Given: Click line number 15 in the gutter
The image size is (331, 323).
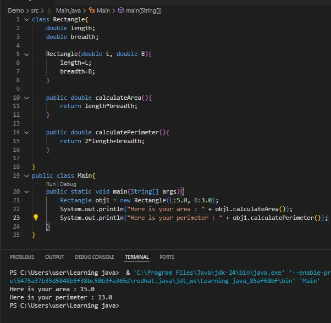Looking at the screenshot, I should click(x=16, y=141).
